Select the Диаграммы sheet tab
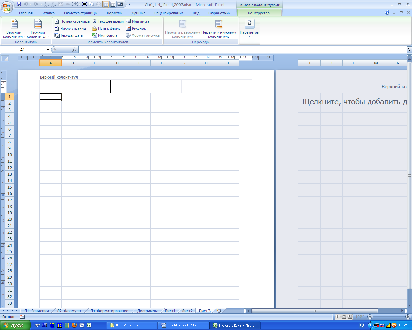This screenshot has width=412, height=330. [x=147, y=311]
